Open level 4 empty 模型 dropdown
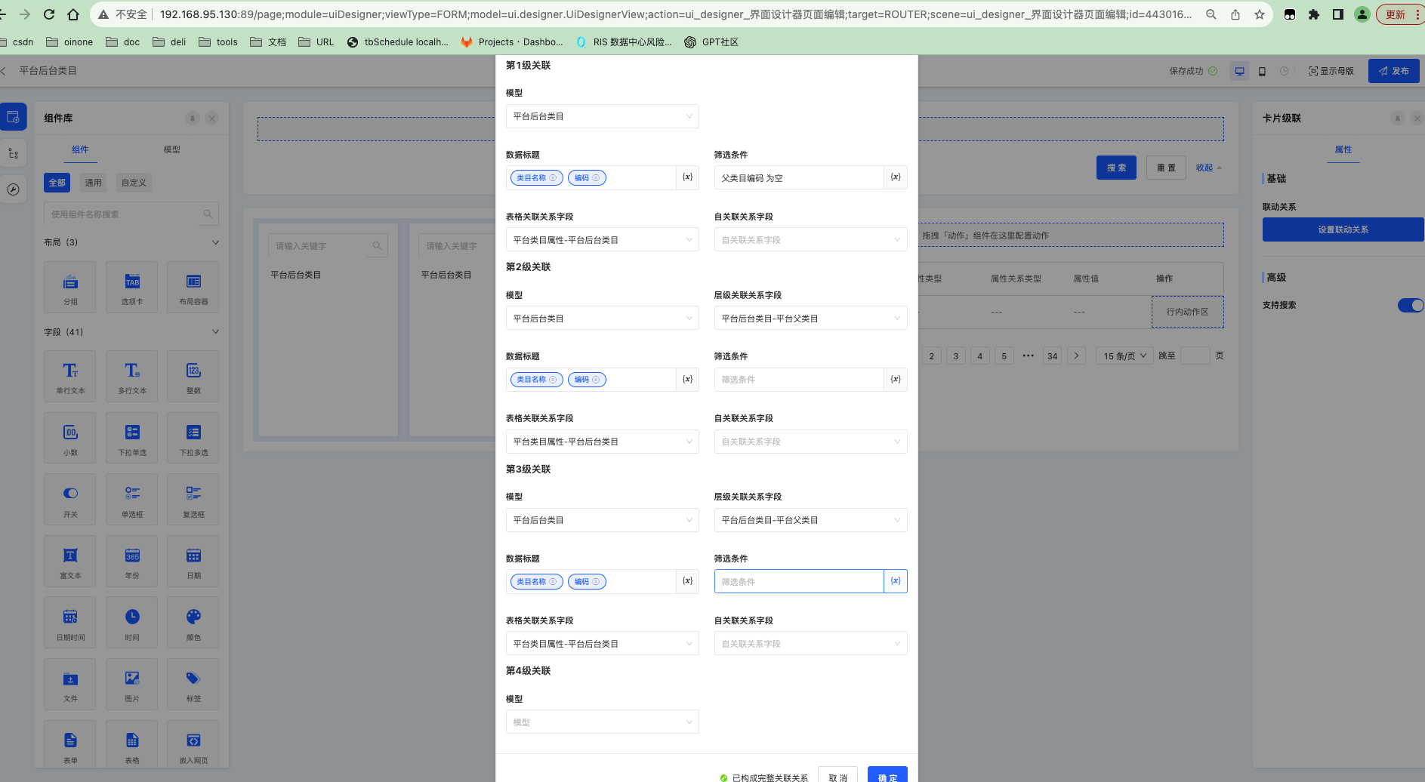 (x=603, y=722)
